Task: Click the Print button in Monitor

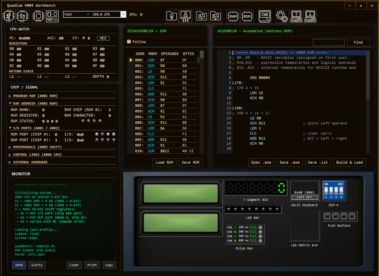Action: click(x=92, y=265)
